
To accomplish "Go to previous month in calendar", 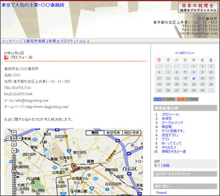I will (177, 53).
